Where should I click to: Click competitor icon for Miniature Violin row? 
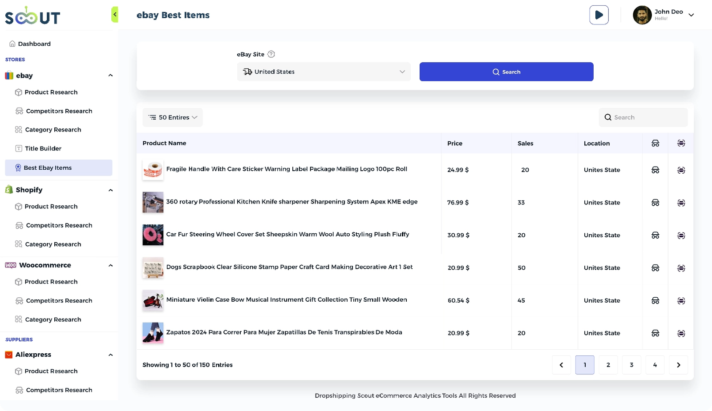tap(655, 300)
